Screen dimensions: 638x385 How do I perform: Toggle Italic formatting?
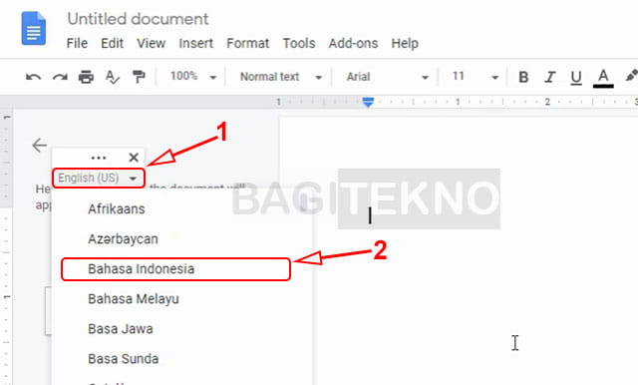point(549,77)
